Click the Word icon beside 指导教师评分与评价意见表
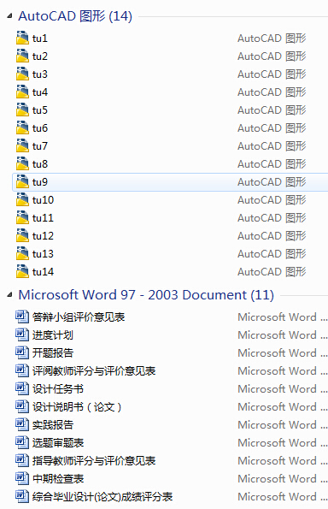328x509 pixels. point(22,460)
